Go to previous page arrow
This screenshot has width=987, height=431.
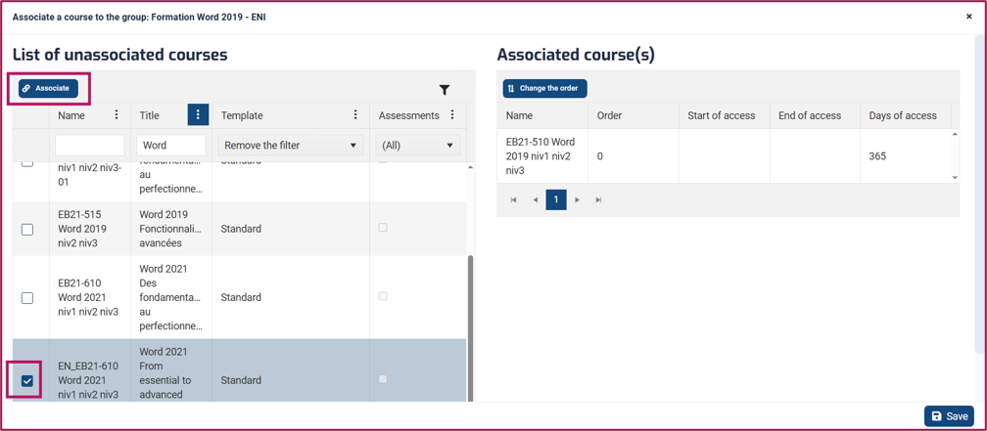535,199
